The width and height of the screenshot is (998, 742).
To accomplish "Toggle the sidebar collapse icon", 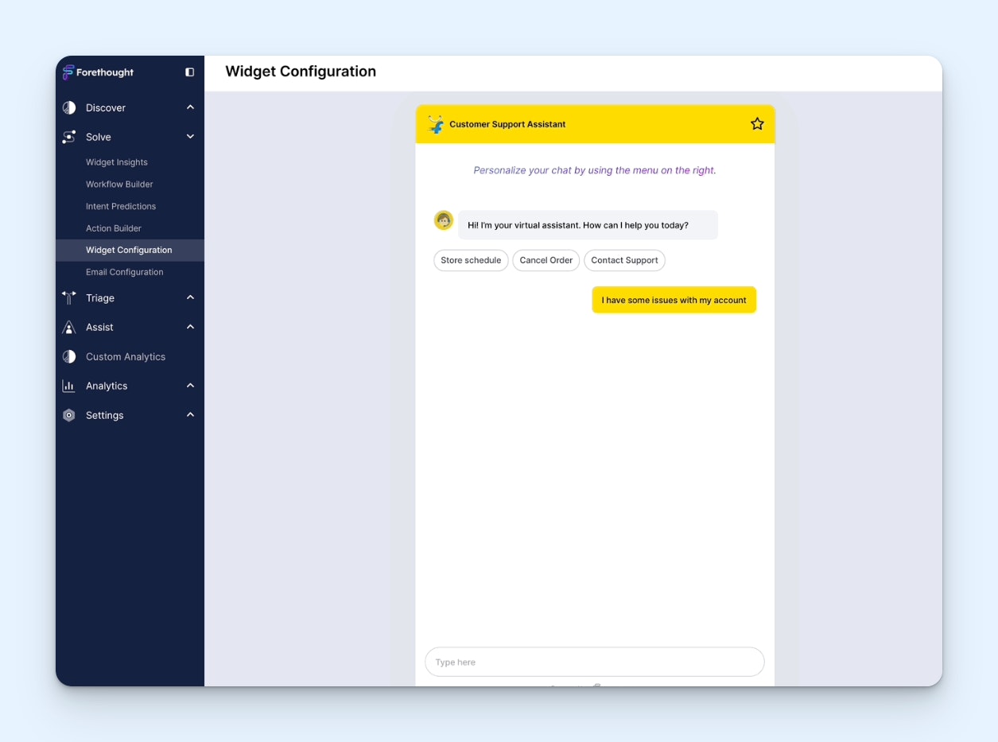I will pos(189,72).
